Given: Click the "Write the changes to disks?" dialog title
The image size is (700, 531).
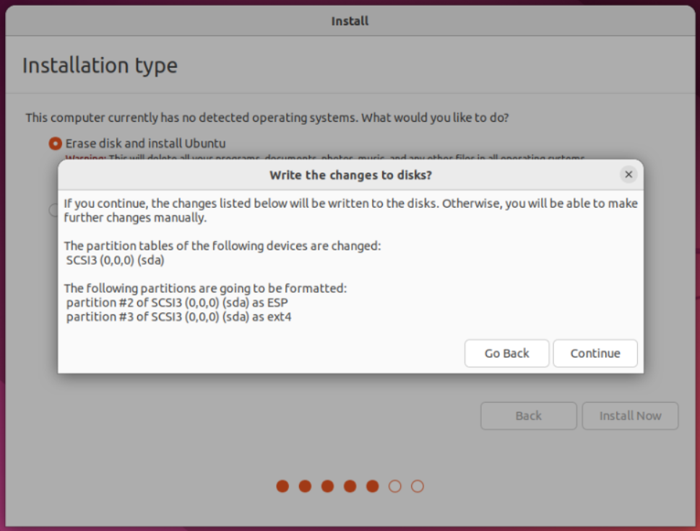Looking at the screenshot, I should coord(350,175).
